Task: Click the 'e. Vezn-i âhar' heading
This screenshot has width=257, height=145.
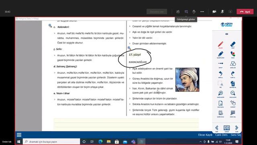Action: coord(61,93)
